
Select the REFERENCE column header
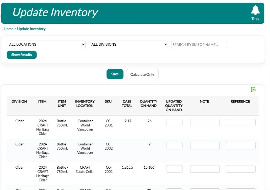pos(240,101)
